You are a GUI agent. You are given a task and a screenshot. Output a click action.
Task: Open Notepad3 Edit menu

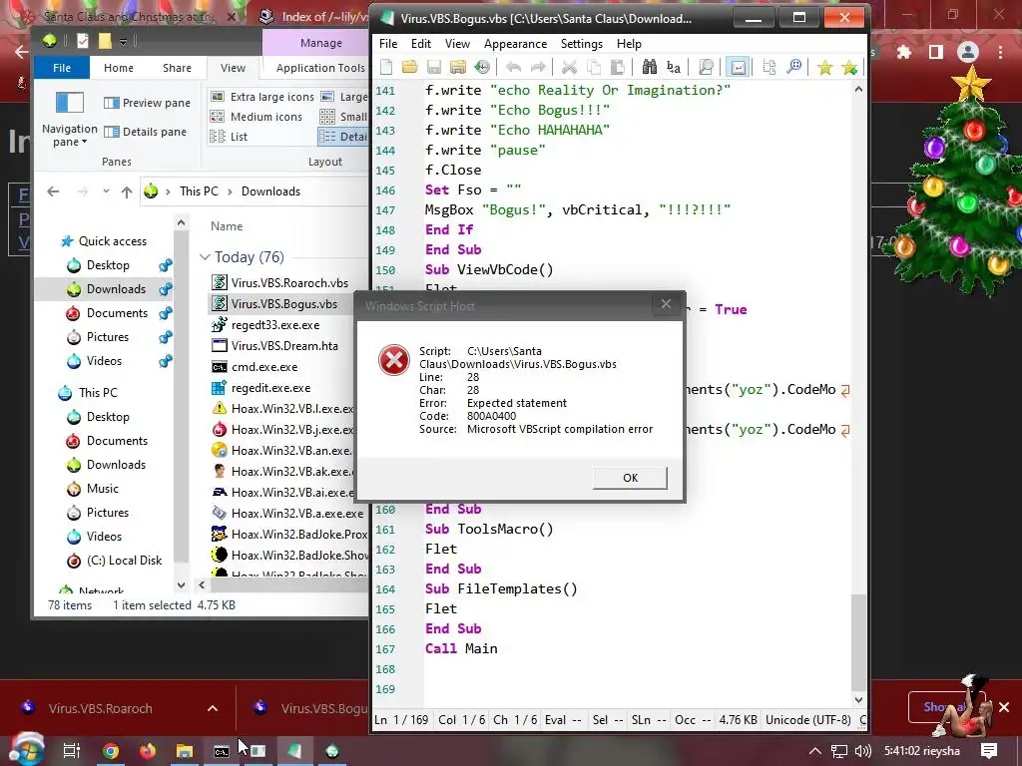[x=421, y=44]
